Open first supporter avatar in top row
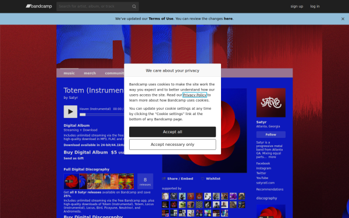This screenshot has height=218, width=349. 165,196
